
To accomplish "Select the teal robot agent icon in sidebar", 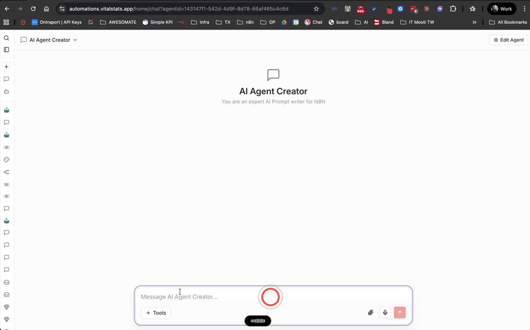I will pyautogui.click(x=6, y=110).
